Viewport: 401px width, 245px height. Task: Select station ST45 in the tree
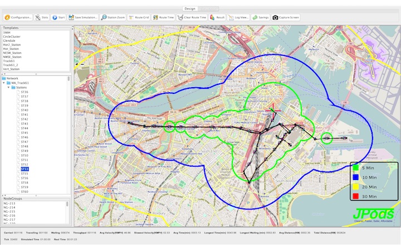[25, 133]
